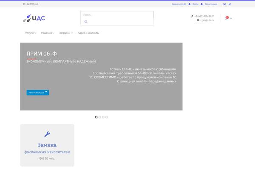Screen dimensions: 255x170
Task: Open the VK social network icon
Action: [x=224, y=4]
